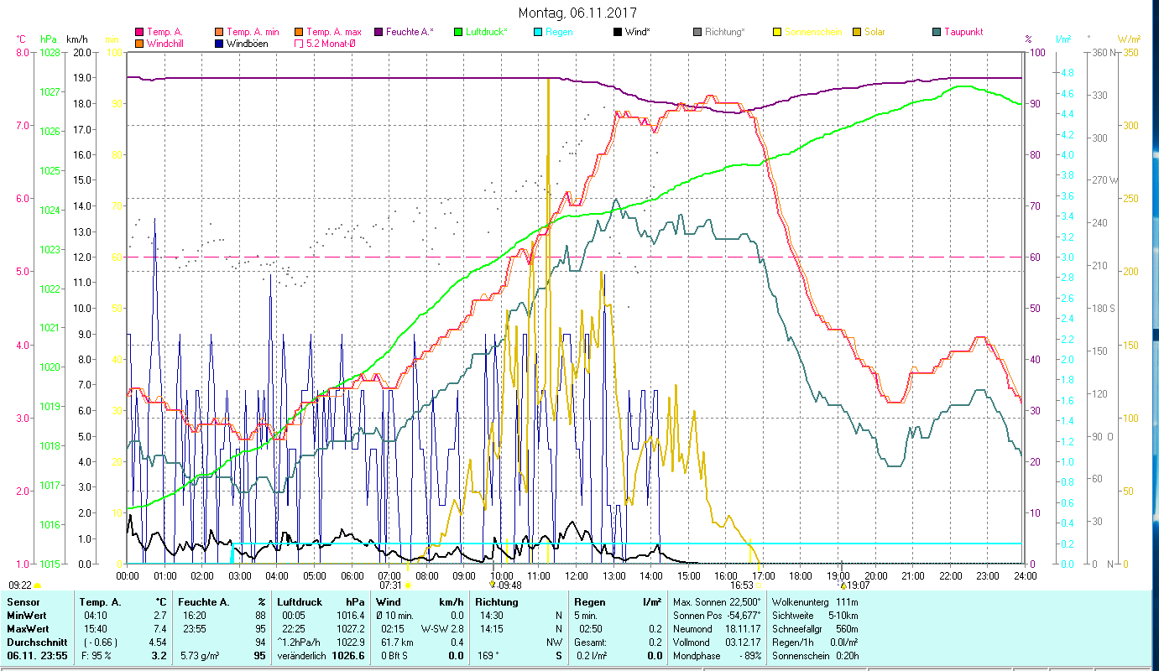Click the sunset marker at 16:53
The height and width of the screenshot is (671, 1159).
coord(759,585)
